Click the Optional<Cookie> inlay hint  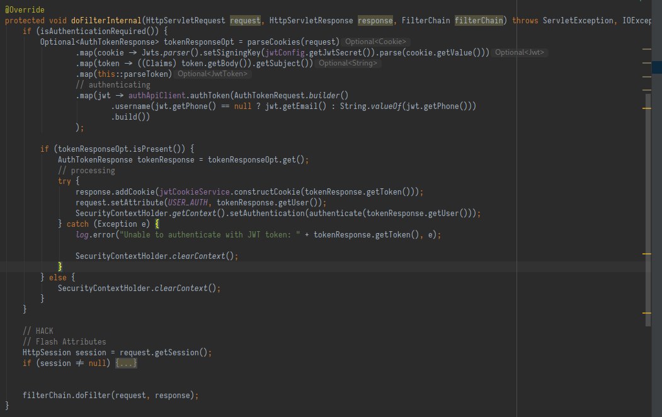click(375, 42)
